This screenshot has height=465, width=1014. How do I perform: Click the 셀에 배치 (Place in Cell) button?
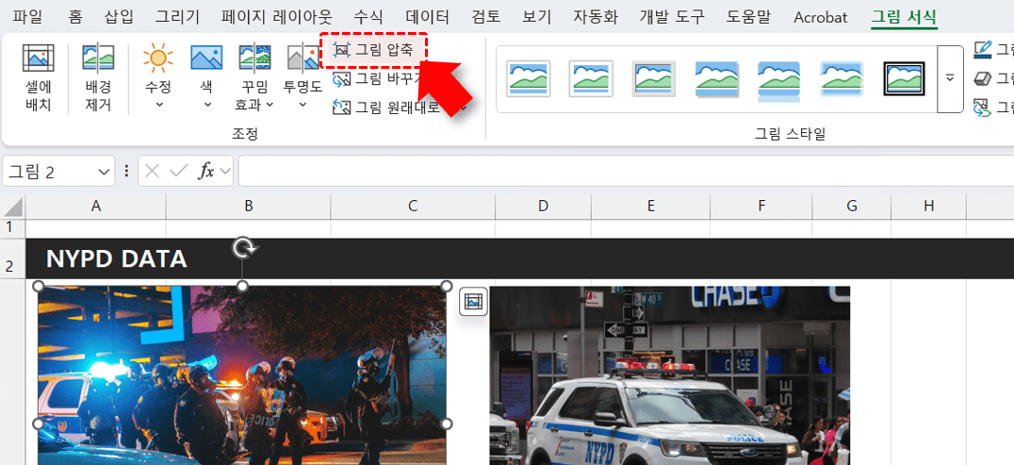click(x=38, y=77)
